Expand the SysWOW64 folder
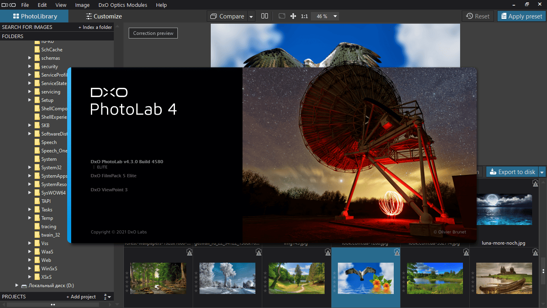 point(30,193)
